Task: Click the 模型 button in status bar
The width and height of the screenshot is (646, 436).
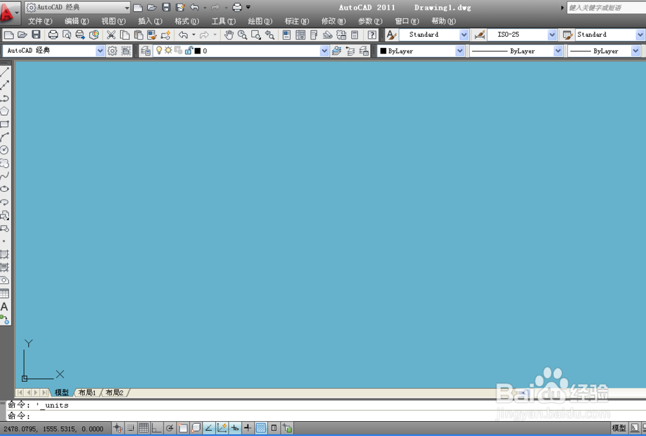Action: (x=619, y=428)
